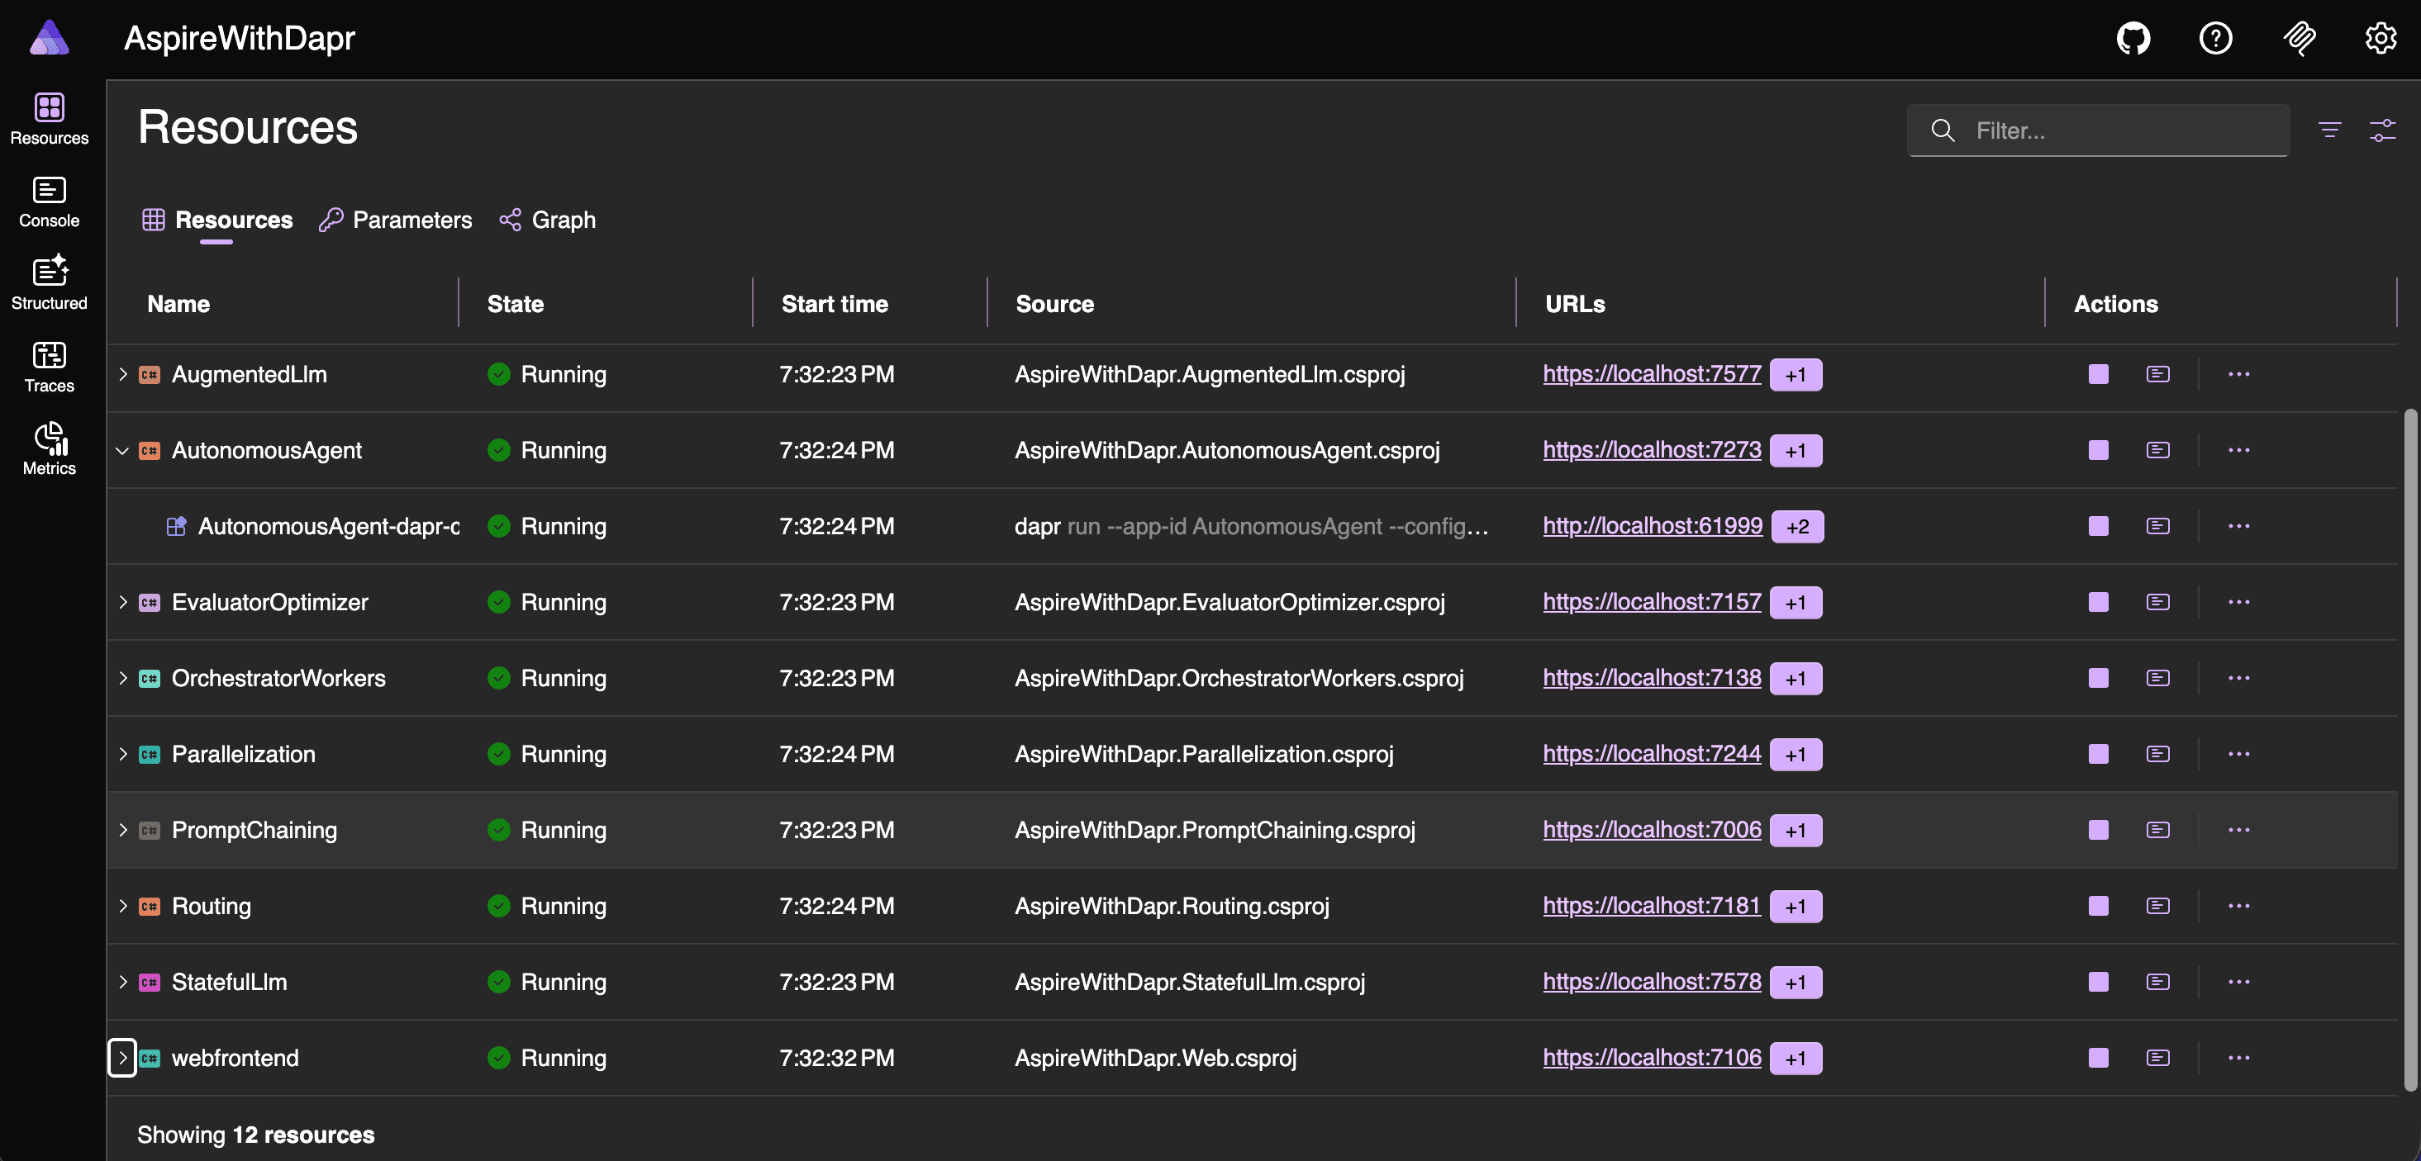
Task: Open https://localhost:7138 link for OrchestratorWorkers
Action: click(1651, 678)
